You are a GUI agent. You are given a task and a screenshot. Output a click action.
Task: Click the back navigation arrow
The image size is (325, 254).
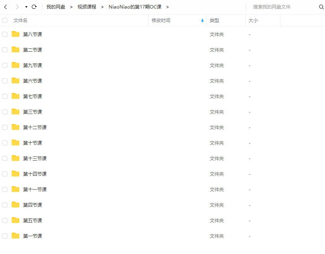pos(5,7)
